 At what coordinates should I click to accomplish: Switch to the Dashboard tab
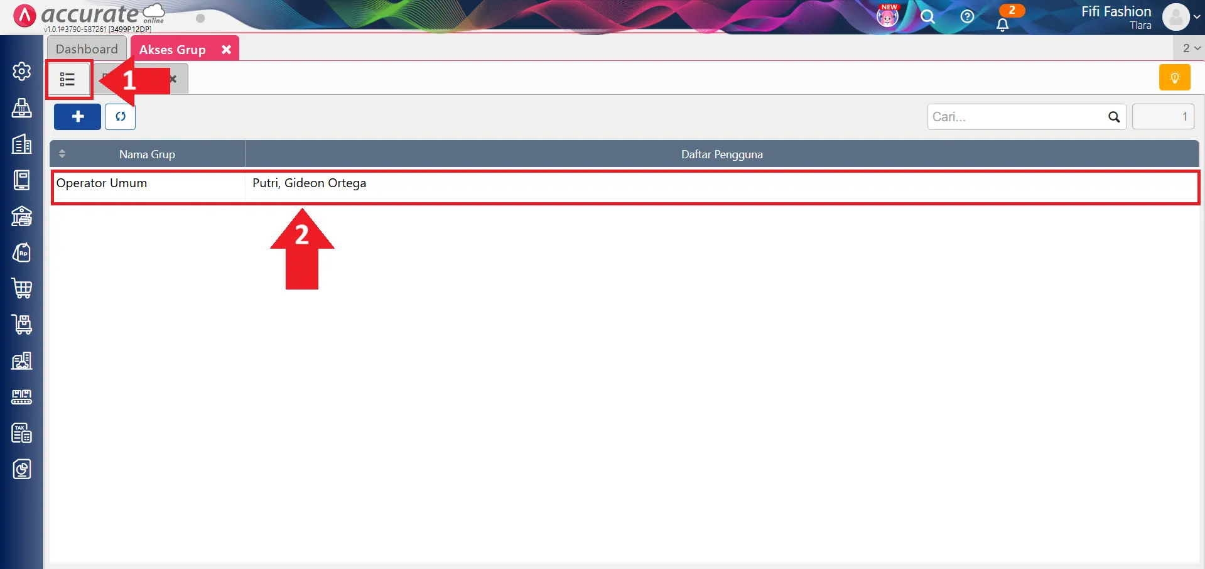pos(87,49)
